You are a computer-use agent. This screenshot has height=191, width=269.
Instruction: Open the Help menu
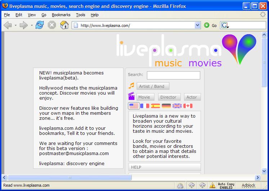pyautogui.click(x=94, y=15)
